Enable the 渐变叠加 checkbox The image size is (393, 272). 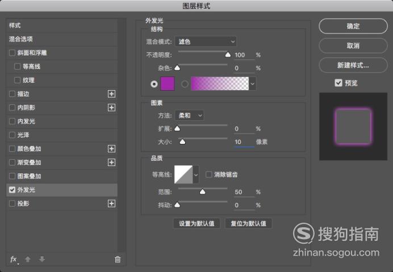[12, 163]
